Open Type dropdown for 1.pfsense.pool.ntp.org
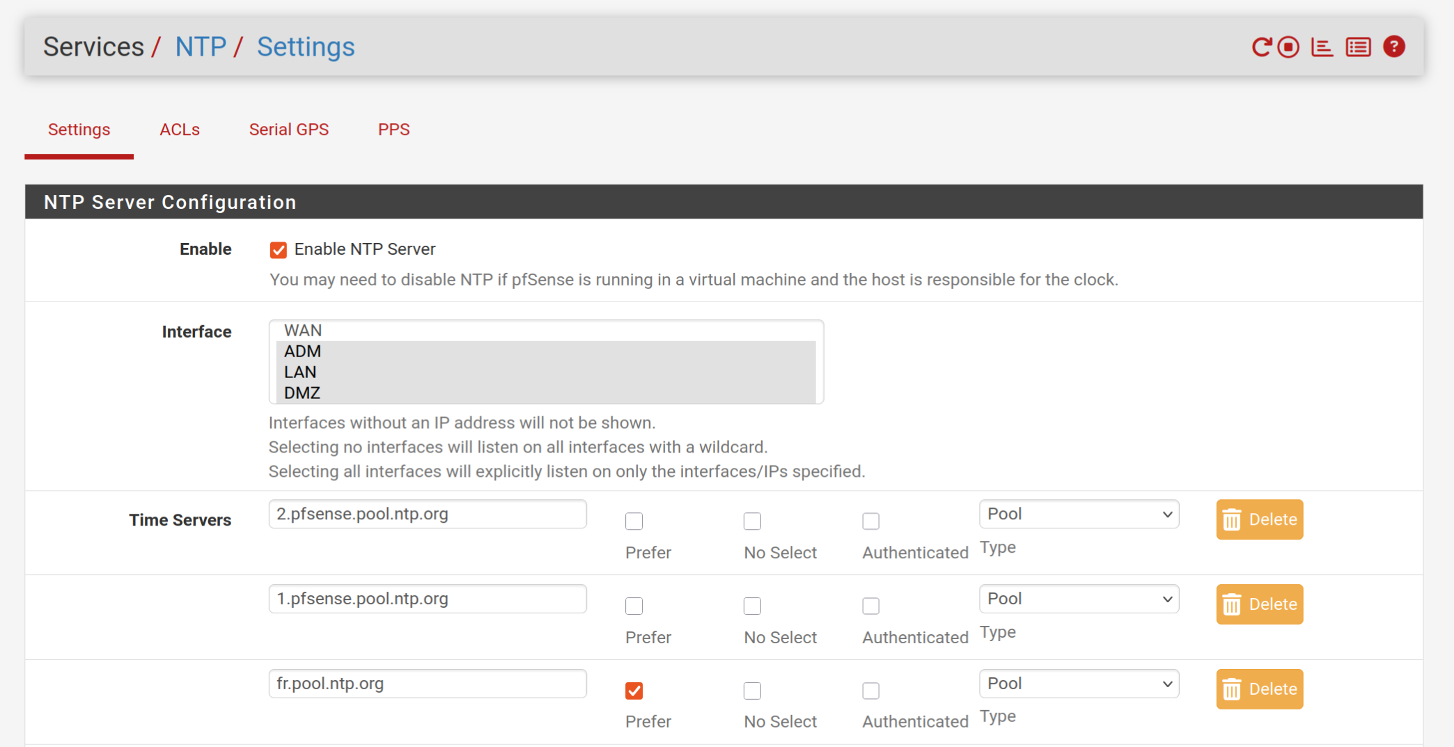 (x=1079, y=599)
